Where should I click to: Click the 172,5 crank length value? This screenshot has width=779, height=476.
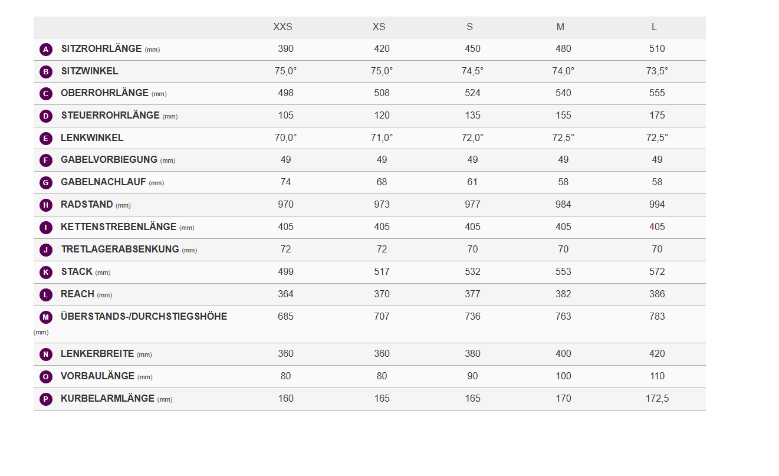tap(657, 399)
